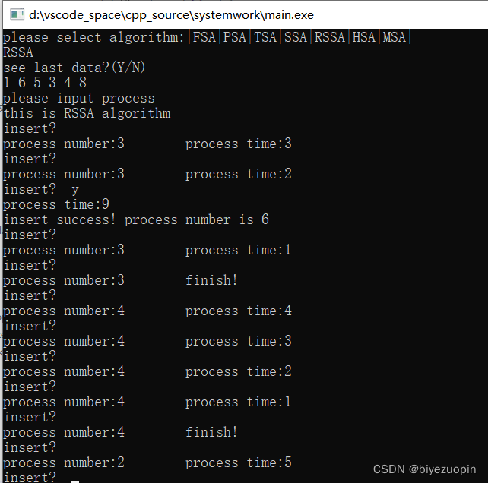Click the "process time:9" input line
The image size is (488, 483).
tap(56, 204)
